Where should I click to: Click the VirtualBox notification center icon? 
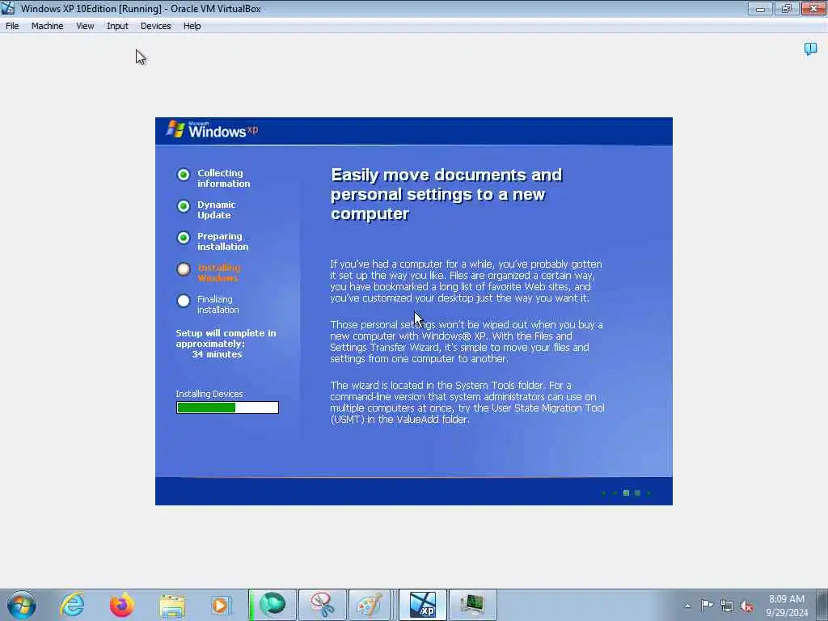click(x=810, y=49)
